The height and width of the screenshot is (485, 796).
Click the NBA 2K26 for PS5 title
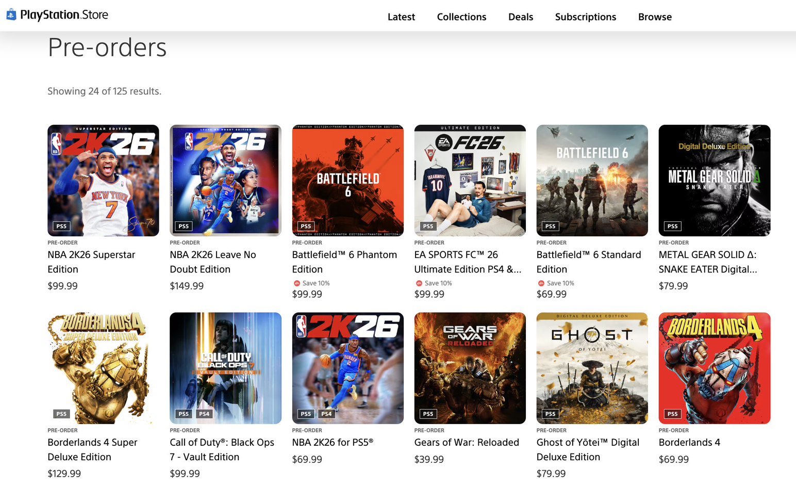pyautogui.click(x=333, y=442)
